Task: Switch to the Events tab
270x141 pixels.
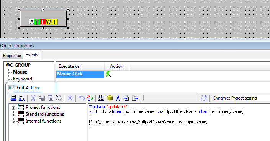Action: pyautogui.click(x=32, y=55)
